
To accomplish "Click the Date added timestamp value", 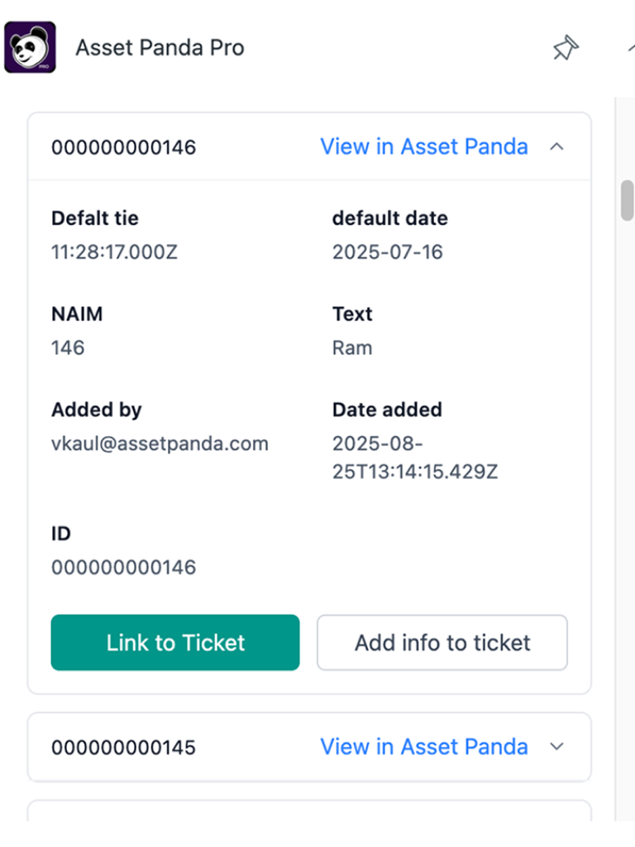I will click(x=413, y=457).
